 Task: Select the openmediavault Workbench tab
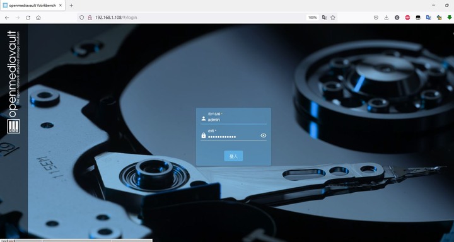point(33,6)
